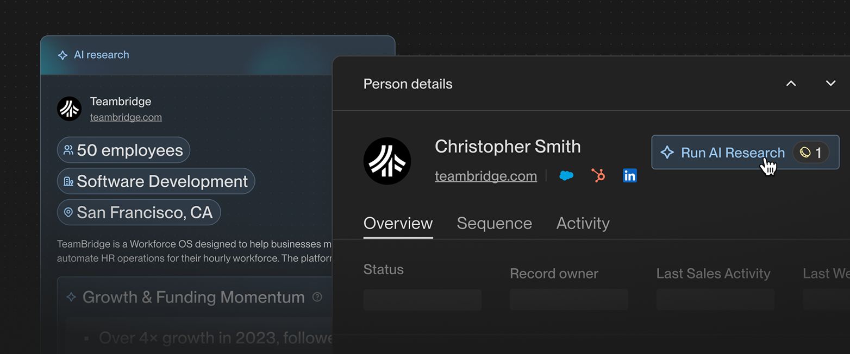Click the sparkle icon beside AI research title
Image resolution: width=850 pixels, height=354 pixels.
[62, 55]
